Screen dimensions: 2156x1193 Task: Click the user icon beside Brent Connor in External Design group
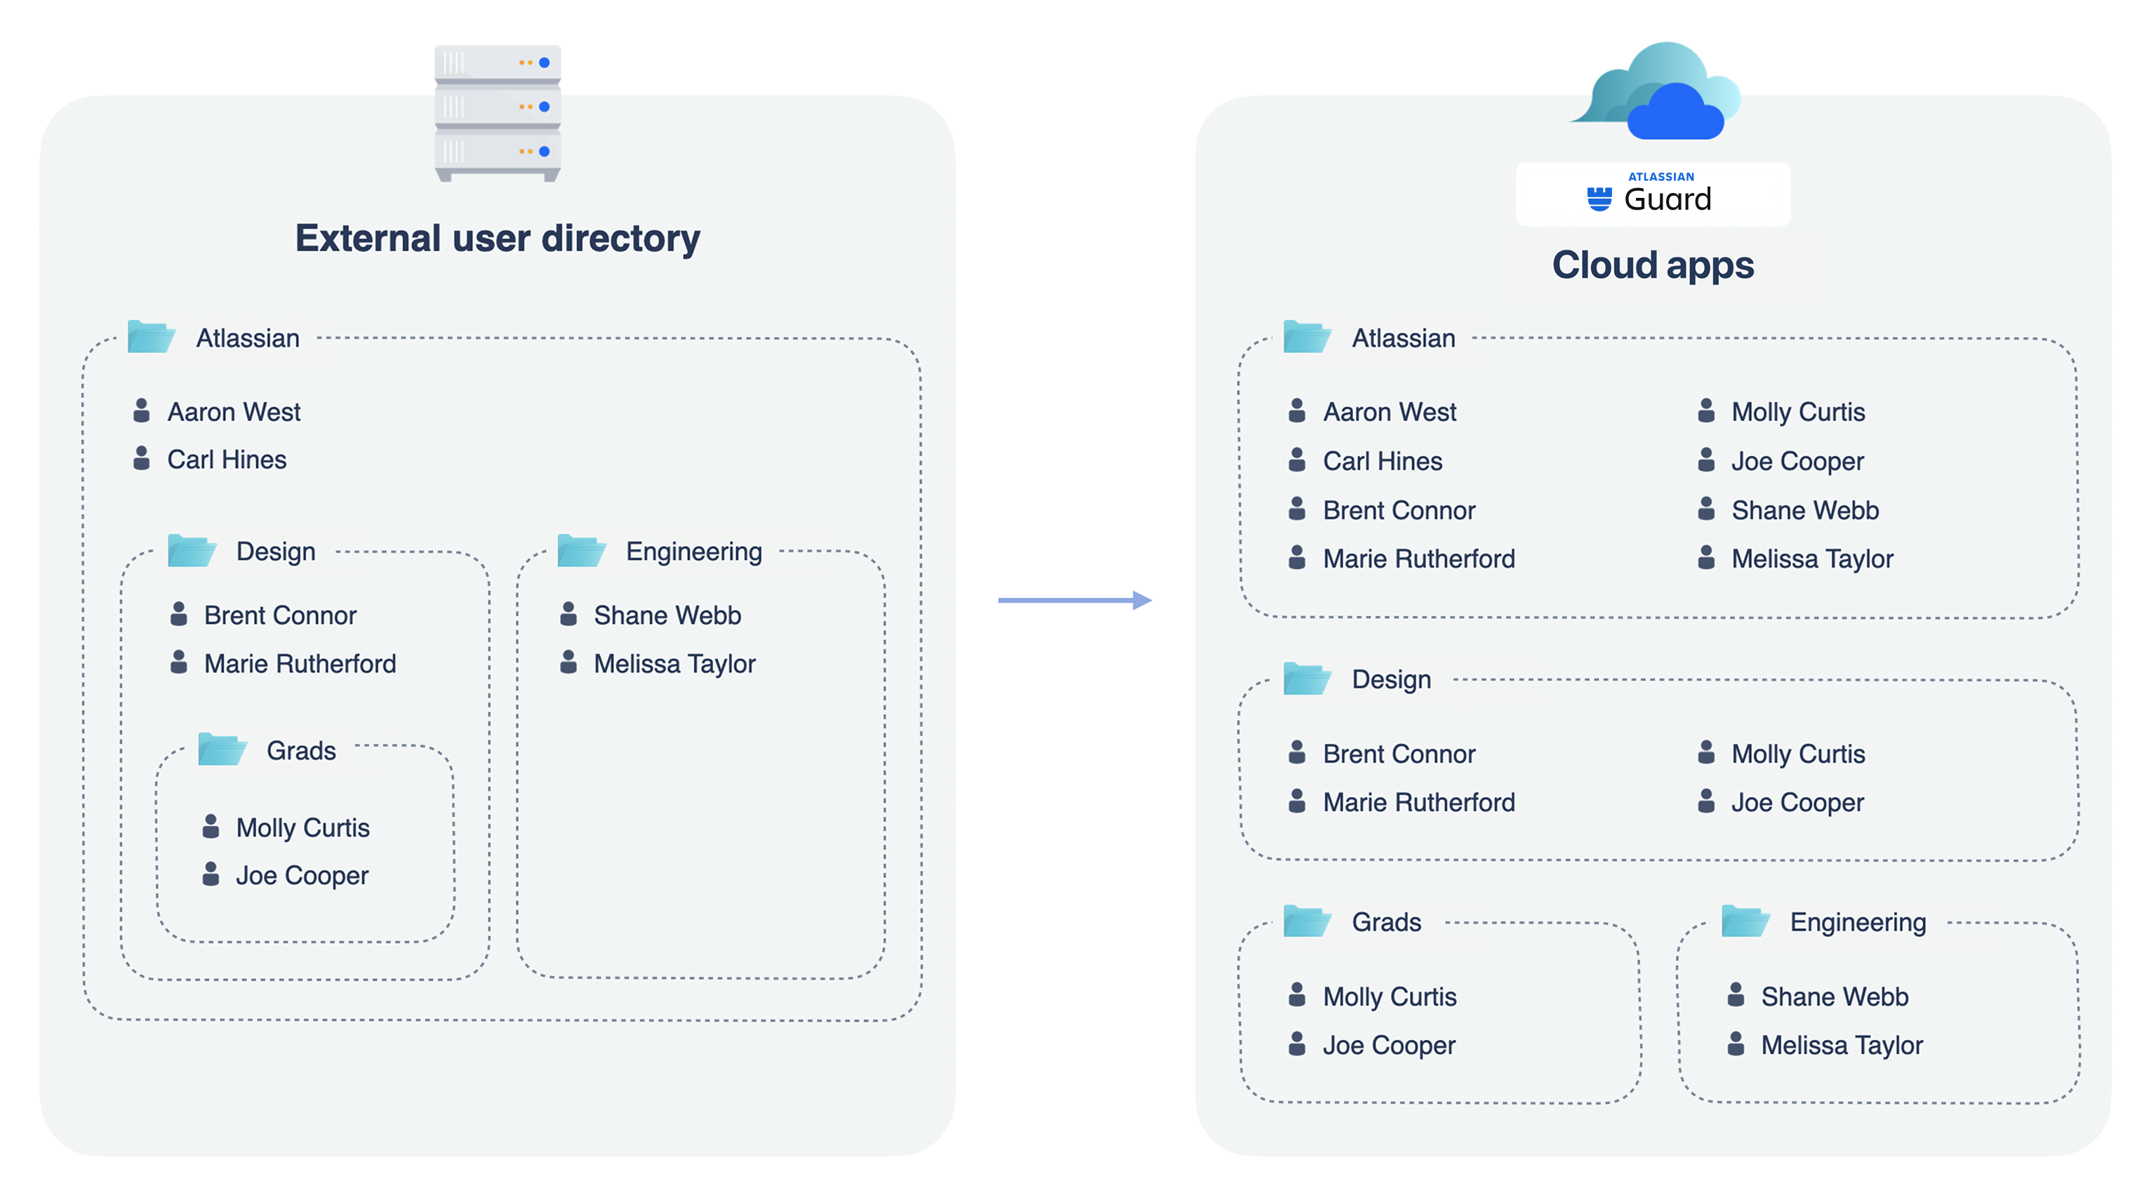point(178,613)
